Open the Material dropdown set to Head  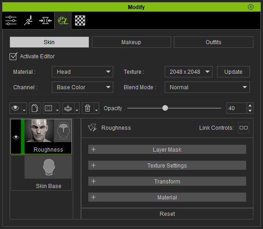coord(82,72)
